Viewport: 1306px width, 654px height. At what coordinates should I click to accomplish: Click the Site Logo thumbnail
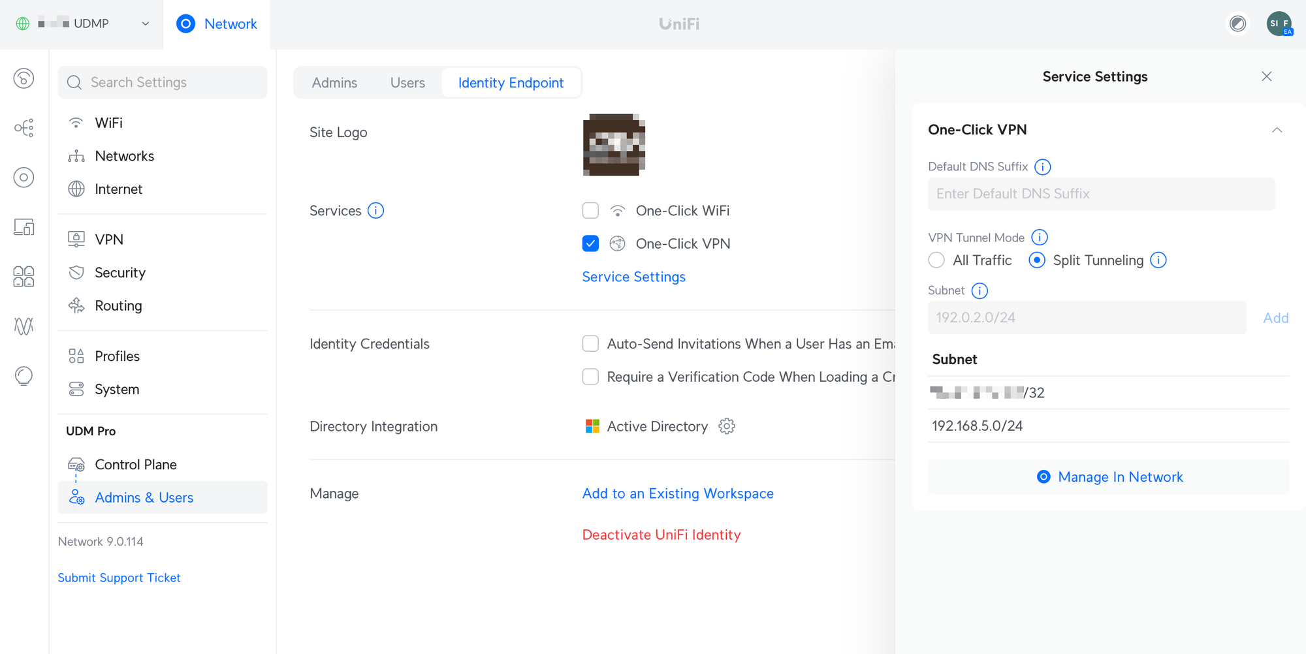coord(614,145)
